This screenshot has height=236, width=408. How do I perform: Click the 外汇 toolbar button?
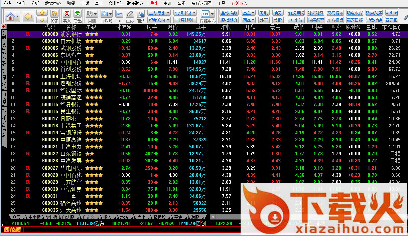264,20
